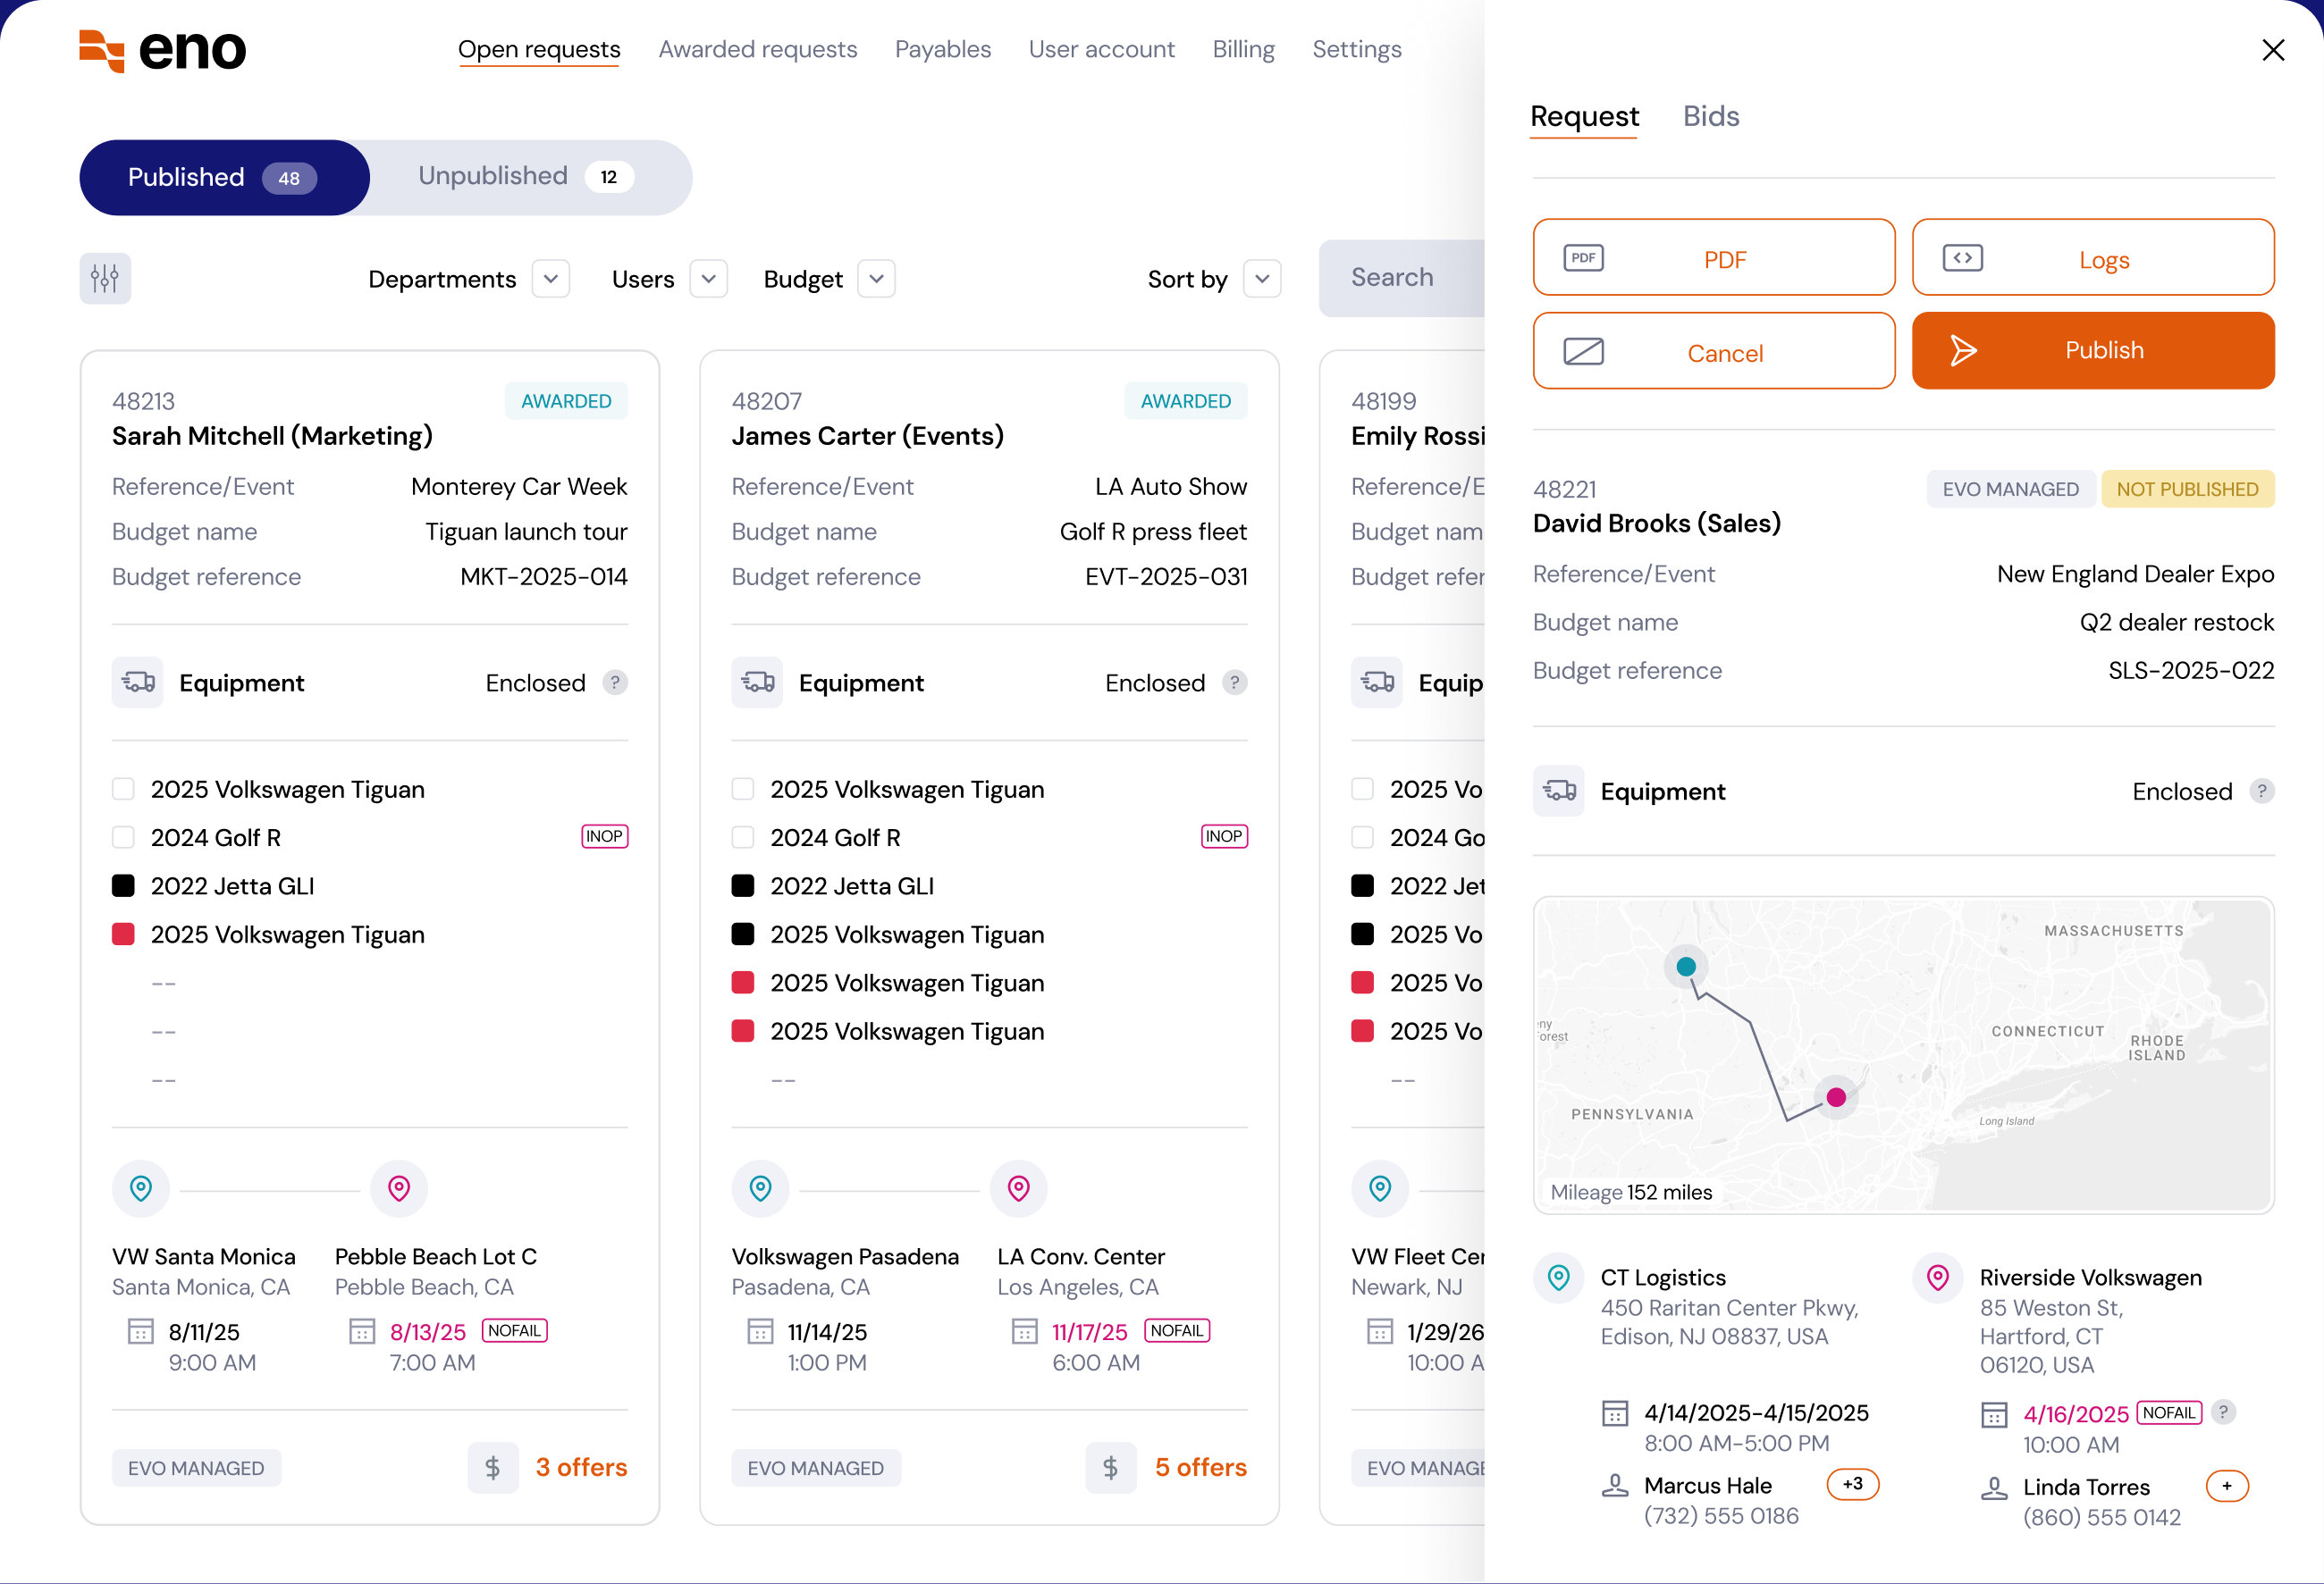
Task: Open Enclosed help icon in side panel
Action: tap(2261, 792)
